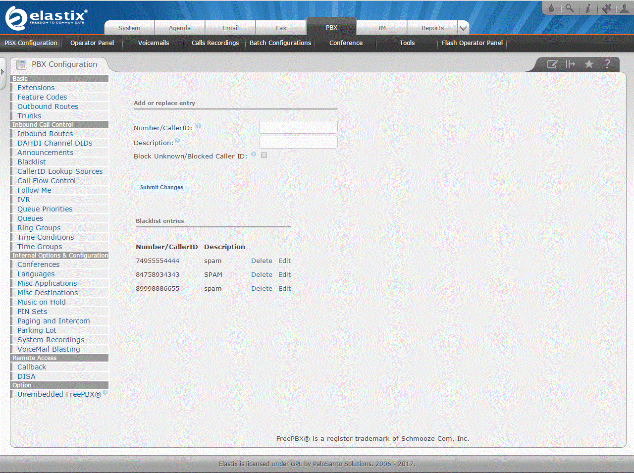Viewport: 634px width, 473px height.
Task: Edit blacklist entry 74955554444
Action: pos(284,261)
